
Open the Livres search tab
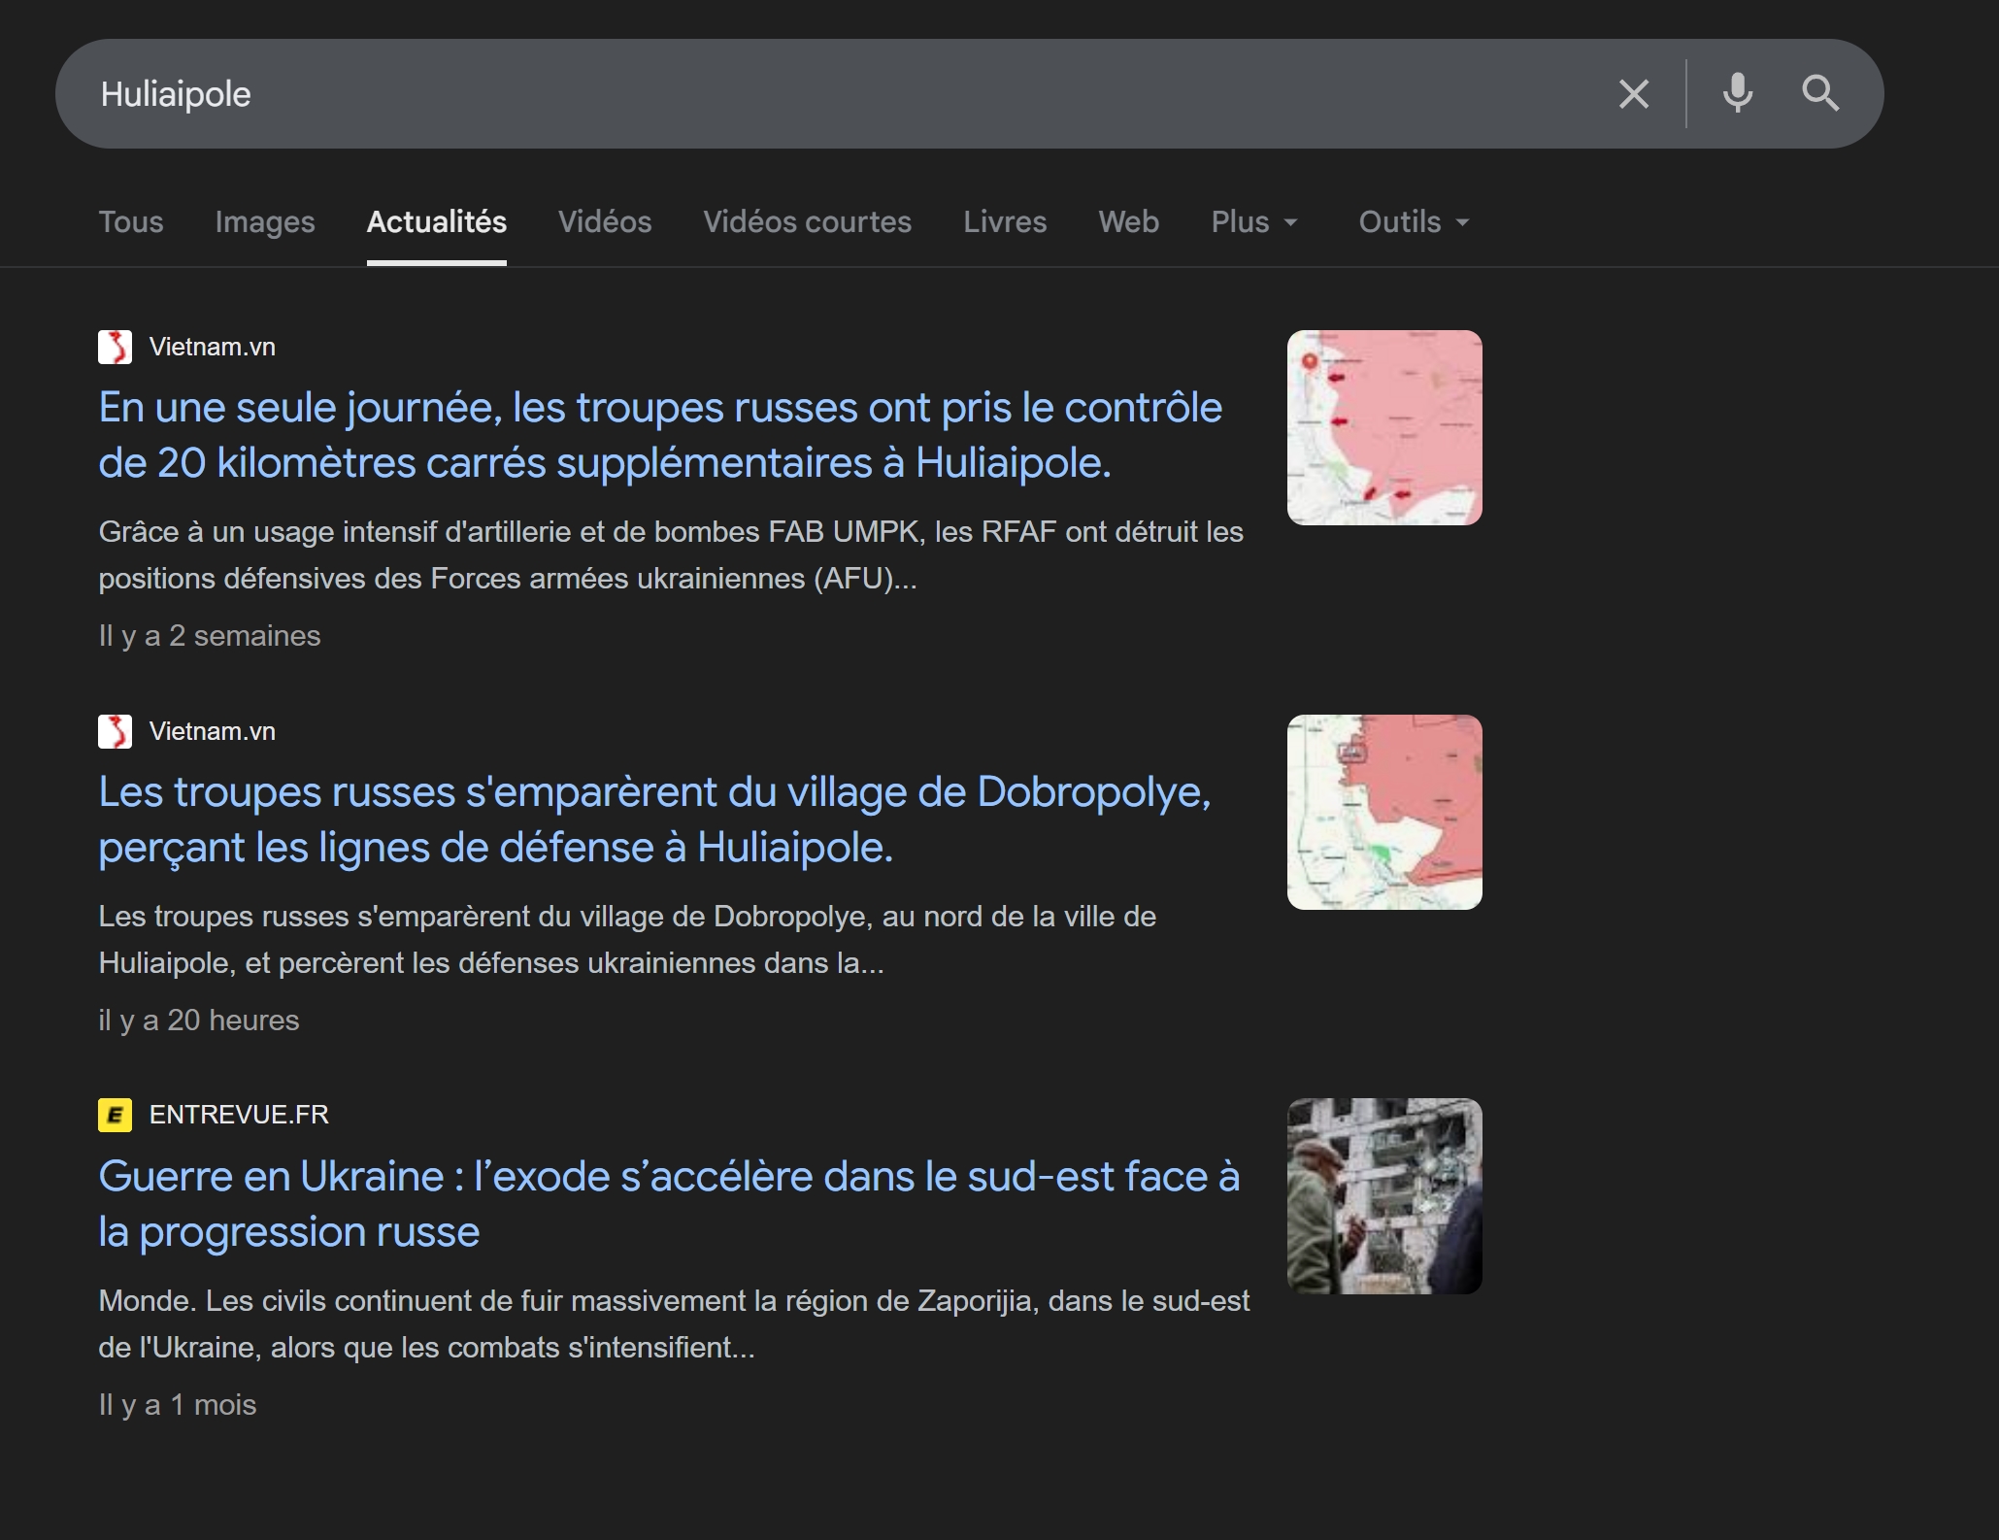click(x=1005, y=221)
